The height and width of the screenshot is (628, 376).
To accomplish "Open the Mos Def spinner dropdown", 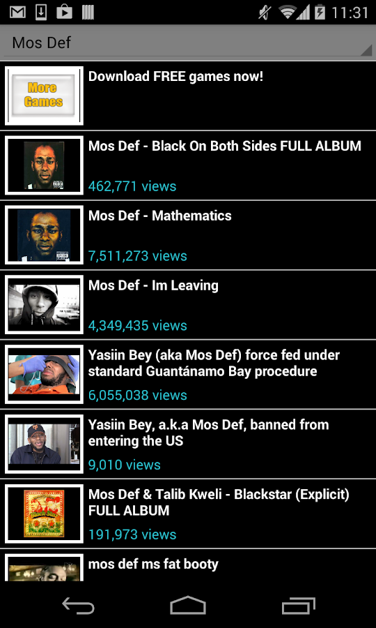I will point(188,43).
